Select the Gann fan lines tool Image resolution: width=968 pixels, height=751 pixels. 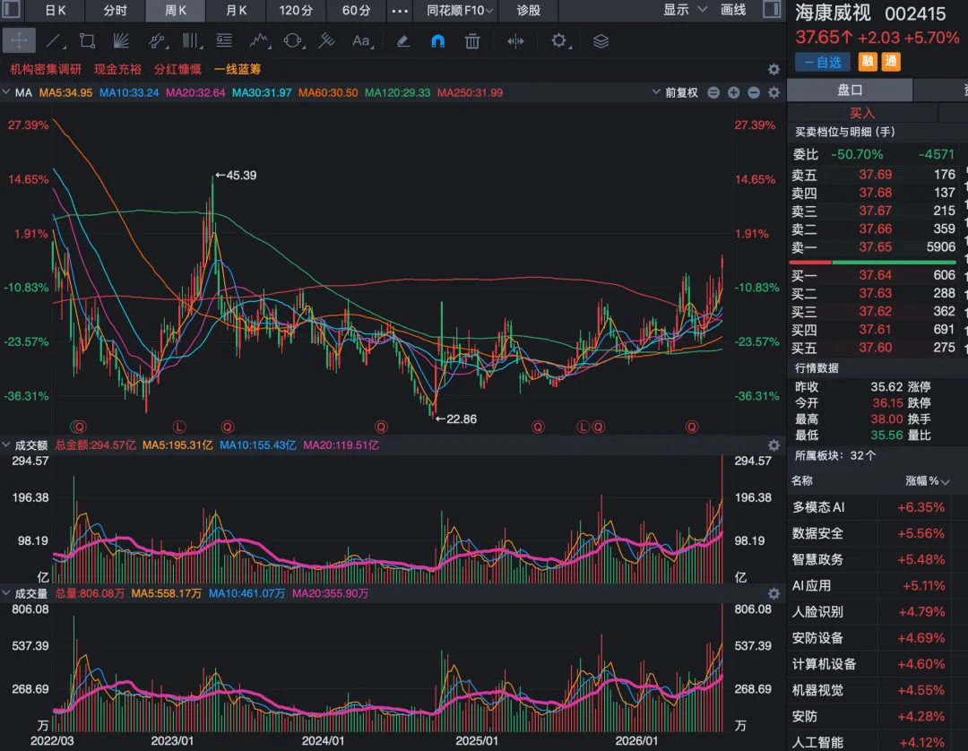[x=121, y=41]
